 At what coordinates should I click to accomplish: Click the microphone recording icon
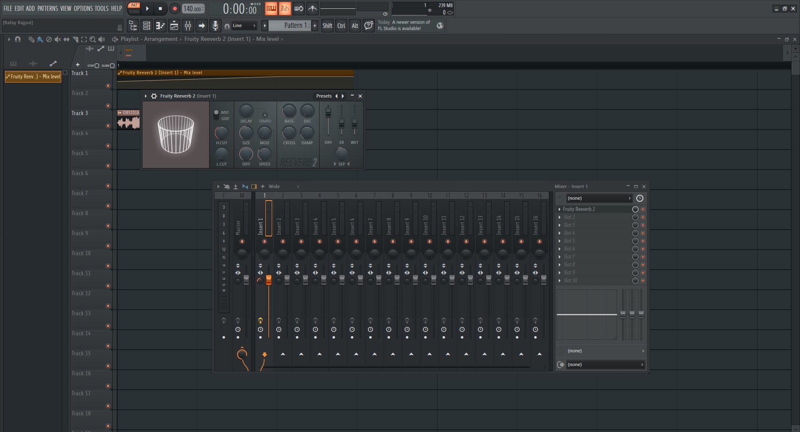pyautogui.click(x=215, y=26)
